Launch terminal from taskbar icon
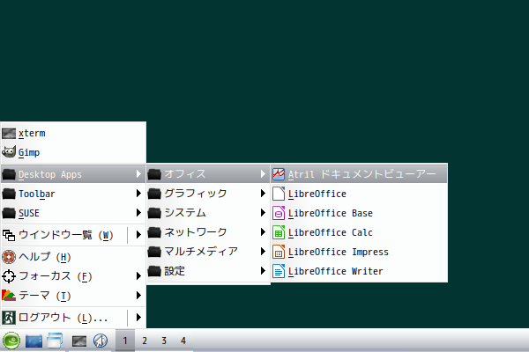The image size is (529, 352). pyautogui.click(x=79, y=341)
